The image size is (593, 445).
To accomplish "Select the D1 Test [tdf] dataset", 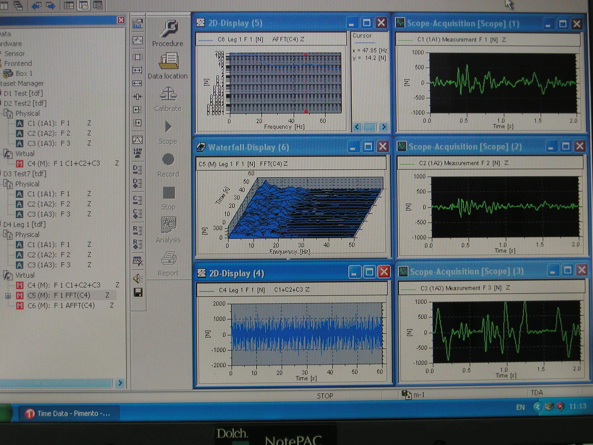I will (23, 93).
